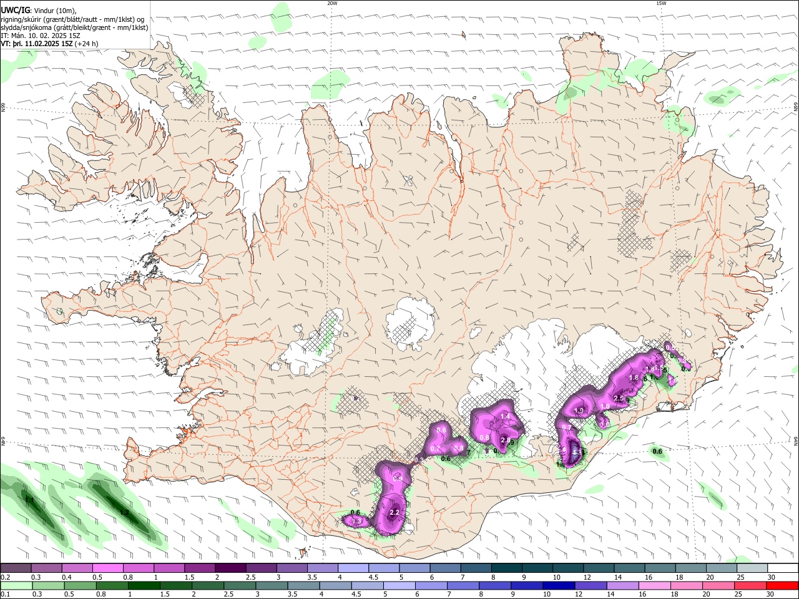Screen dimensions: 799x599
Task: Click the 'IT: Mán. 10. 02. 2025 15Z' line
Action: click(41, 36)
